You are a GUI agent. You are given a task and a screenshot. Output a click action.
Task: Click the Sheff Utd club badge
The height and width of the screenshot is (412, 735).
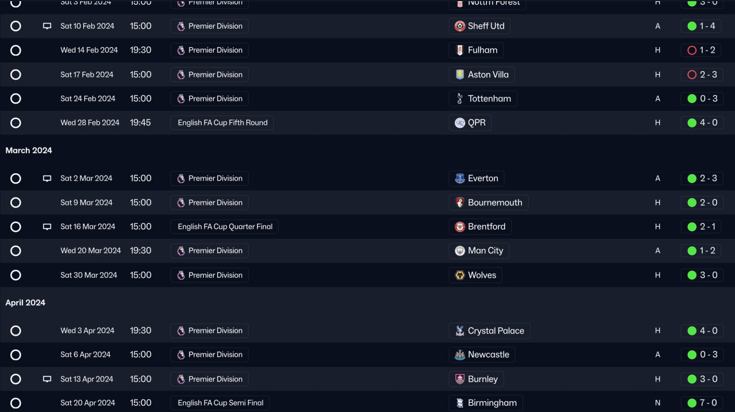pyautogui.click(x=460, y=26)
